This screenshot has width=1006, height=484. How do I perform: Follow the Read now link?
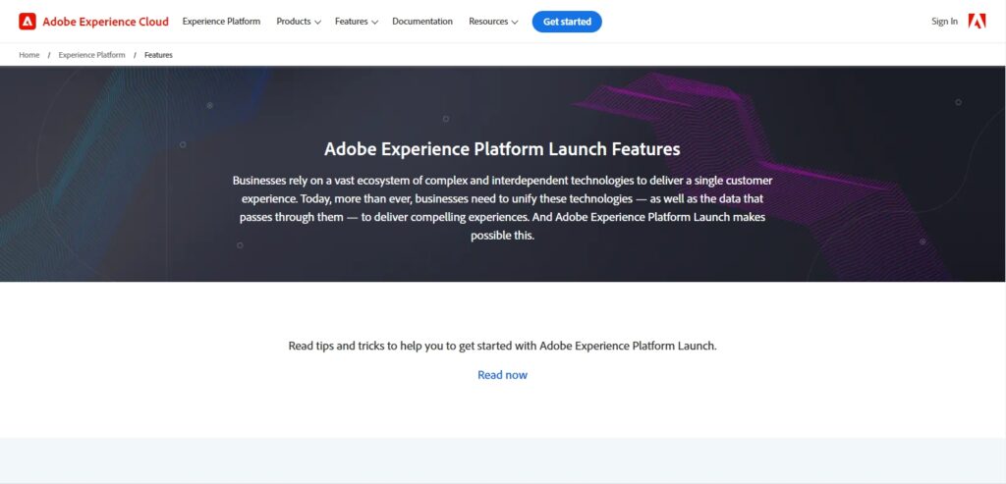pos(502,375)
